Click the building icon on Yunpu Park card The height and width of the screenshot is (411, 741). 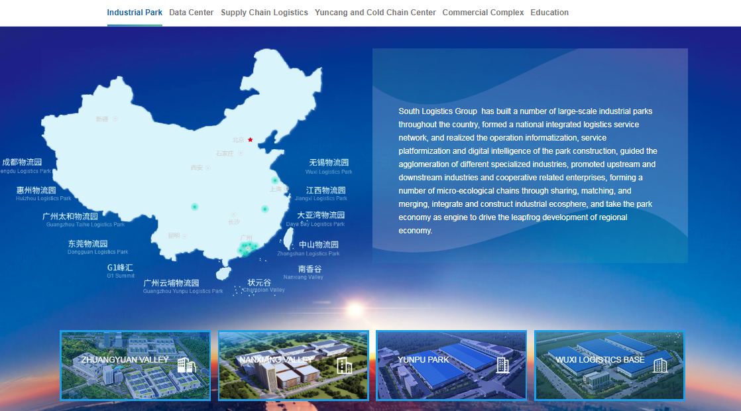(502, 365)
